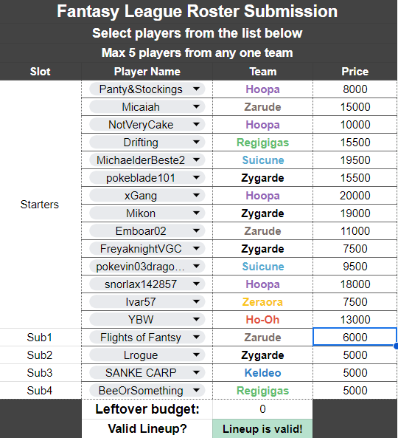This screenshot has width=398, height=438.
Task: Click the Leftover budget value cell
Action: tap(262, 409)
